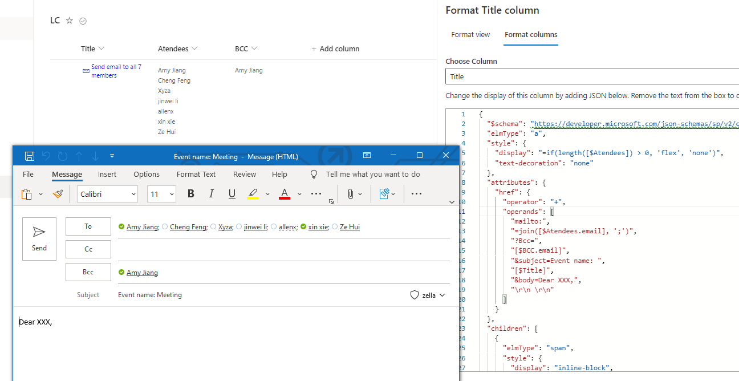Expand the highlight color options arrow
The height and width of the screenshot is (381, 739).
click(x=267, y=194)
